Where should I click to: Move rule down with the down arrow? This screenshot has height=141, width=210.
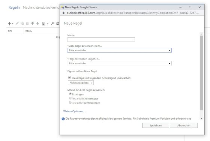pyautogui.click(x=37, y=23)
